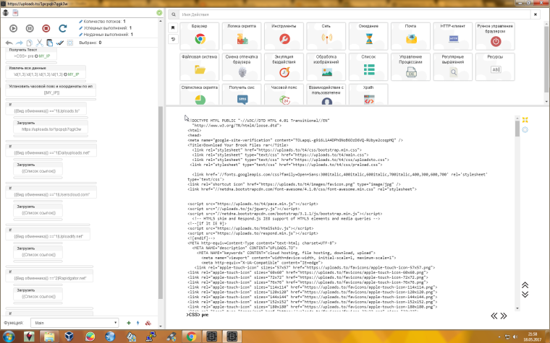Open the Регулярные выражения category
The width and height of the screenshot is (550, 343).
point(454,66)
